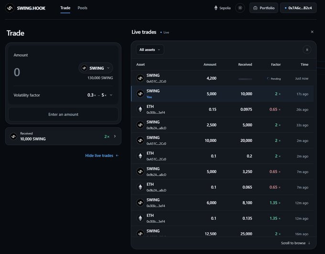Screen dimensions: 325x254
Task: Click the amount input field showing 0
Action: click(x=17, y=72)
